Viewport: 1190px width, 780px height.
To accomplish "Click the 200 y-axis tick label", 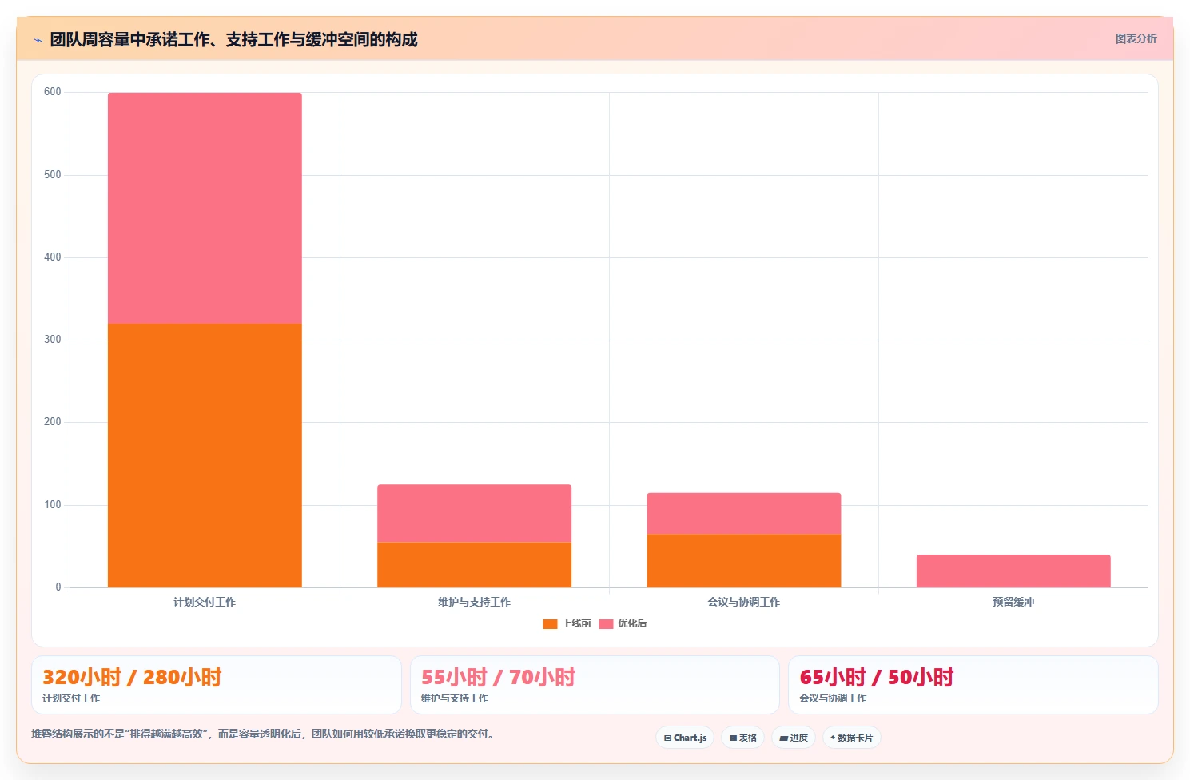I will click(x=53, y=422).
